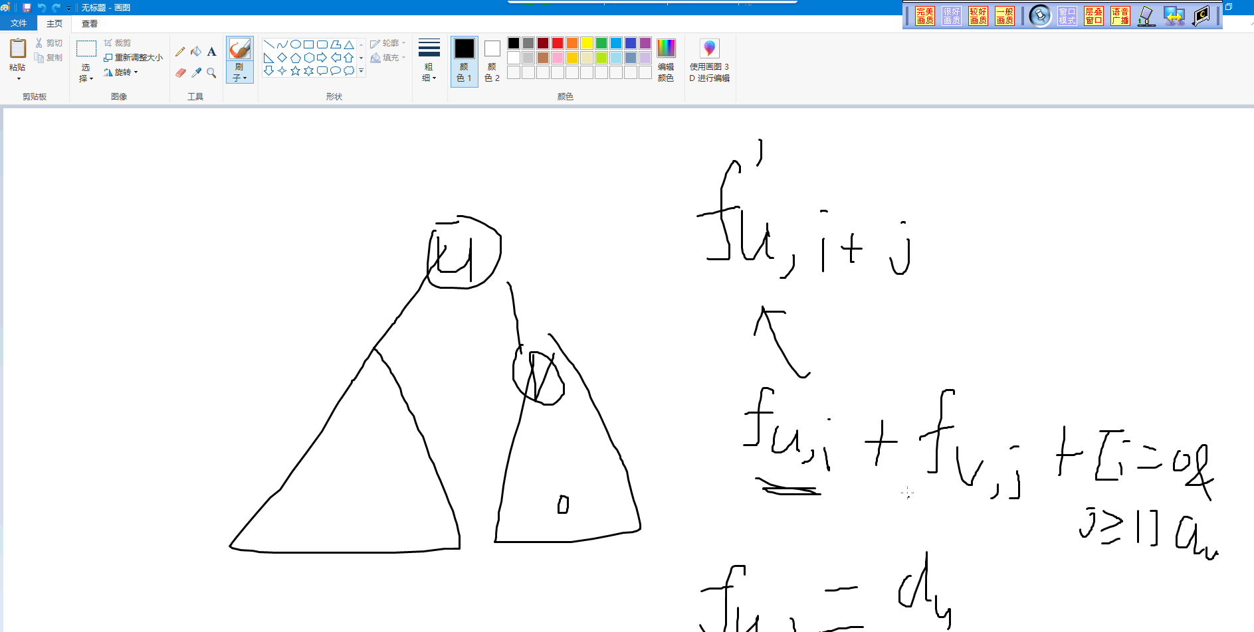Switch to the 查看 ribbon tab
The width and height of the screenshot is (1254, 632).
(x=90, y=23)
